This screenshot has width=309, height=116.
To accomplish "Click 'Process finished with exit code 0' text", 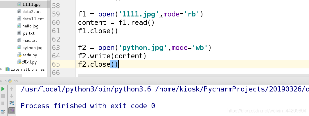I will pyautogui.click(x=88, y=106).
